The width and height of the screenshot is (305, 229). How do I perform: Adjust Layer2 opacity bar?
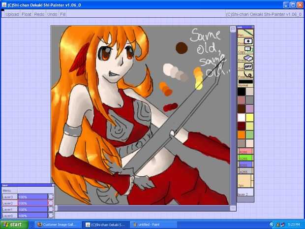[x=32, y=203]
